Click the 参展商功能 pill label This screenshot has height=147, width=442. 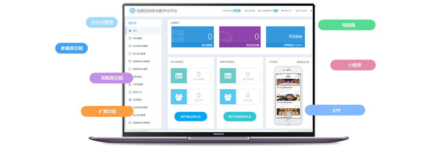click(71, 48)
